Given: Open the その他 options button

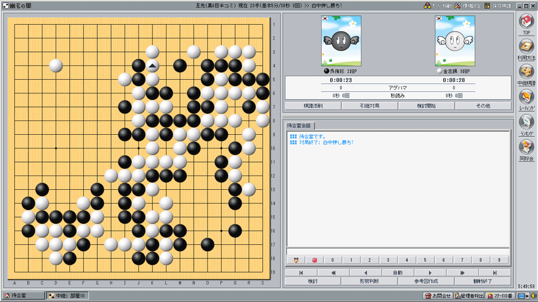Looking at the screenshot, I should click(482, 105).
